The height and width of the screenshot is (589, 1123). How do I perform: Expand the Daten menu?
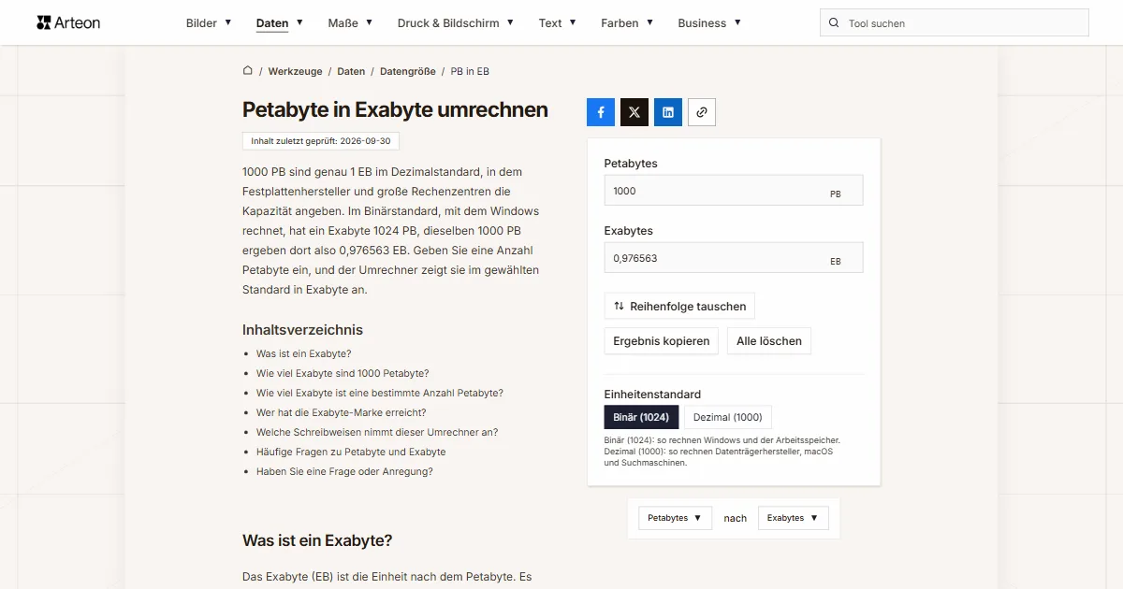(280, 22)
